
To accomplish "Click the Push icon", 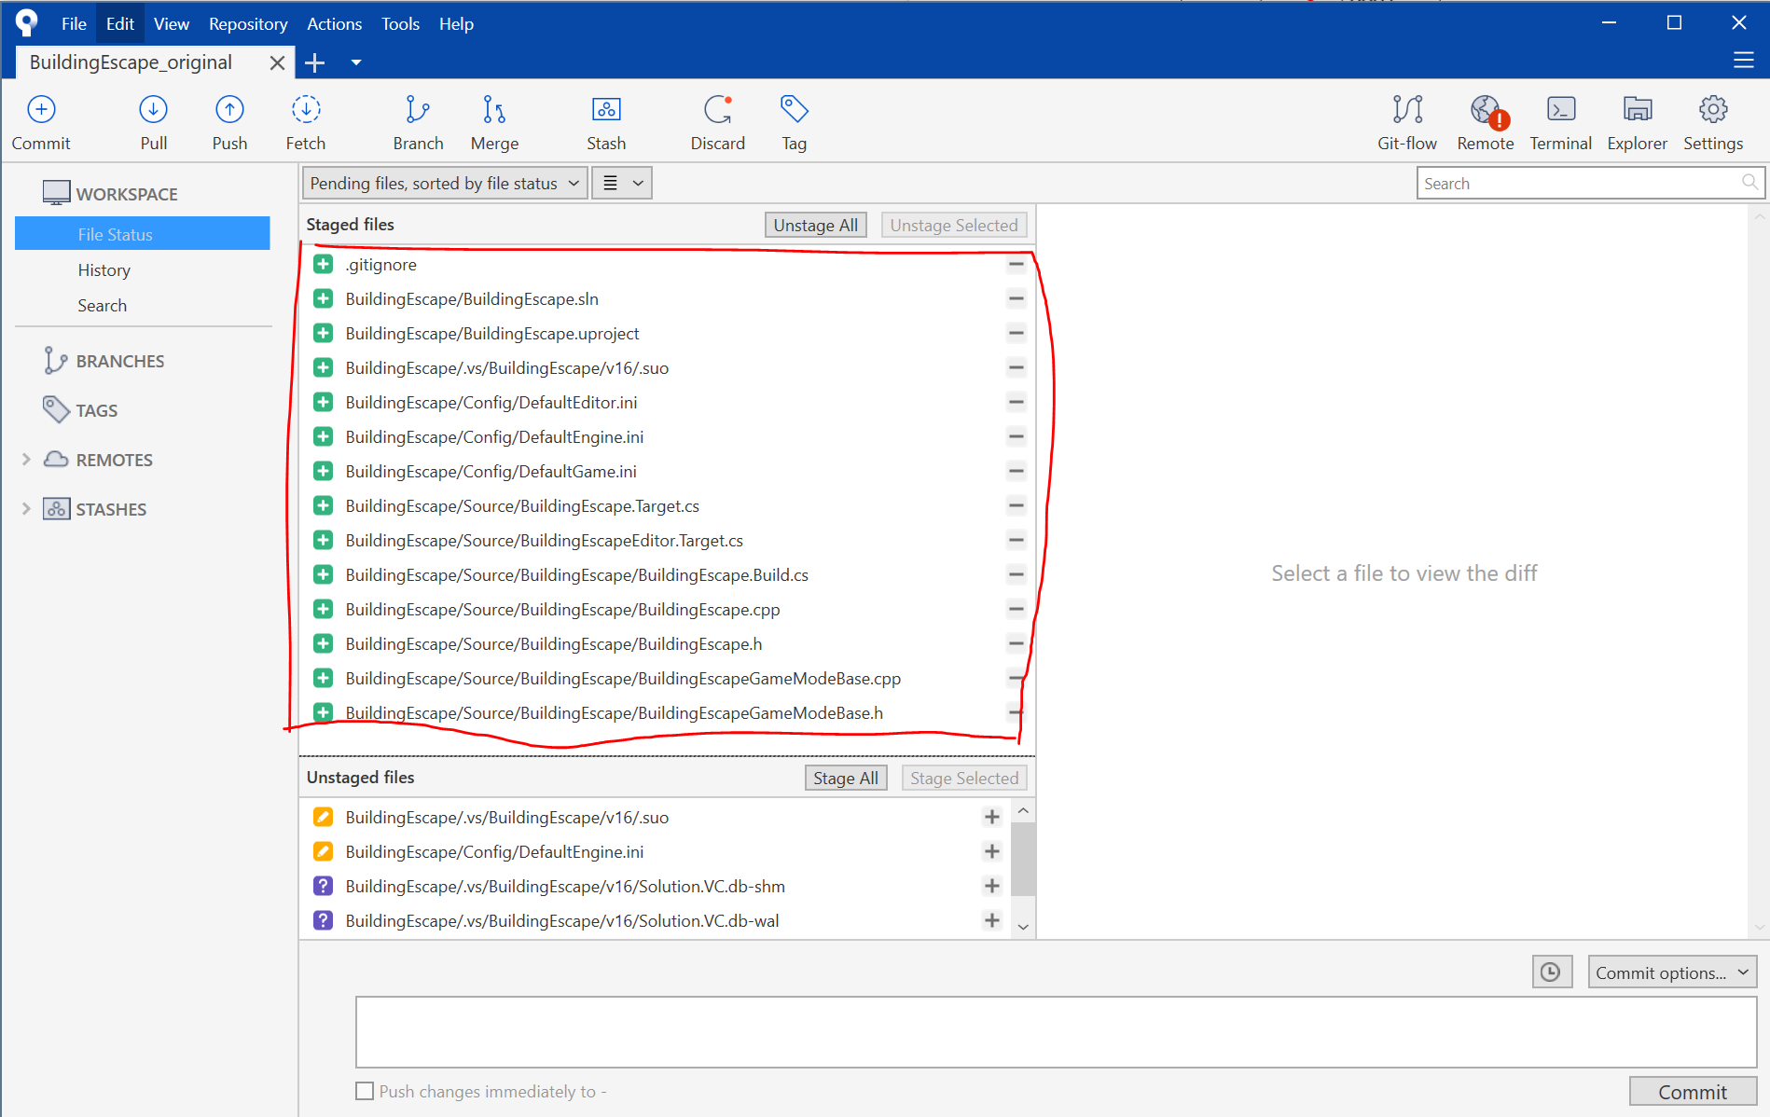I will click(229, 121).
